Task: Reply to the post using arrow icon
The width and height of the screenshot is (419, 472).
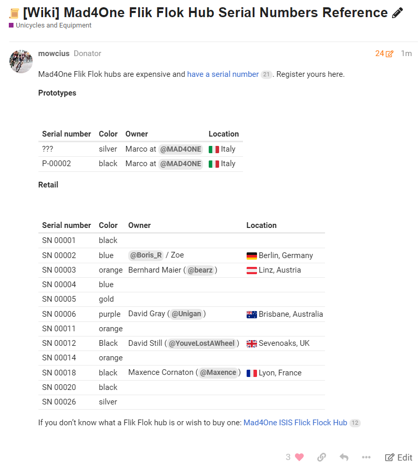Action: [344, 457]
